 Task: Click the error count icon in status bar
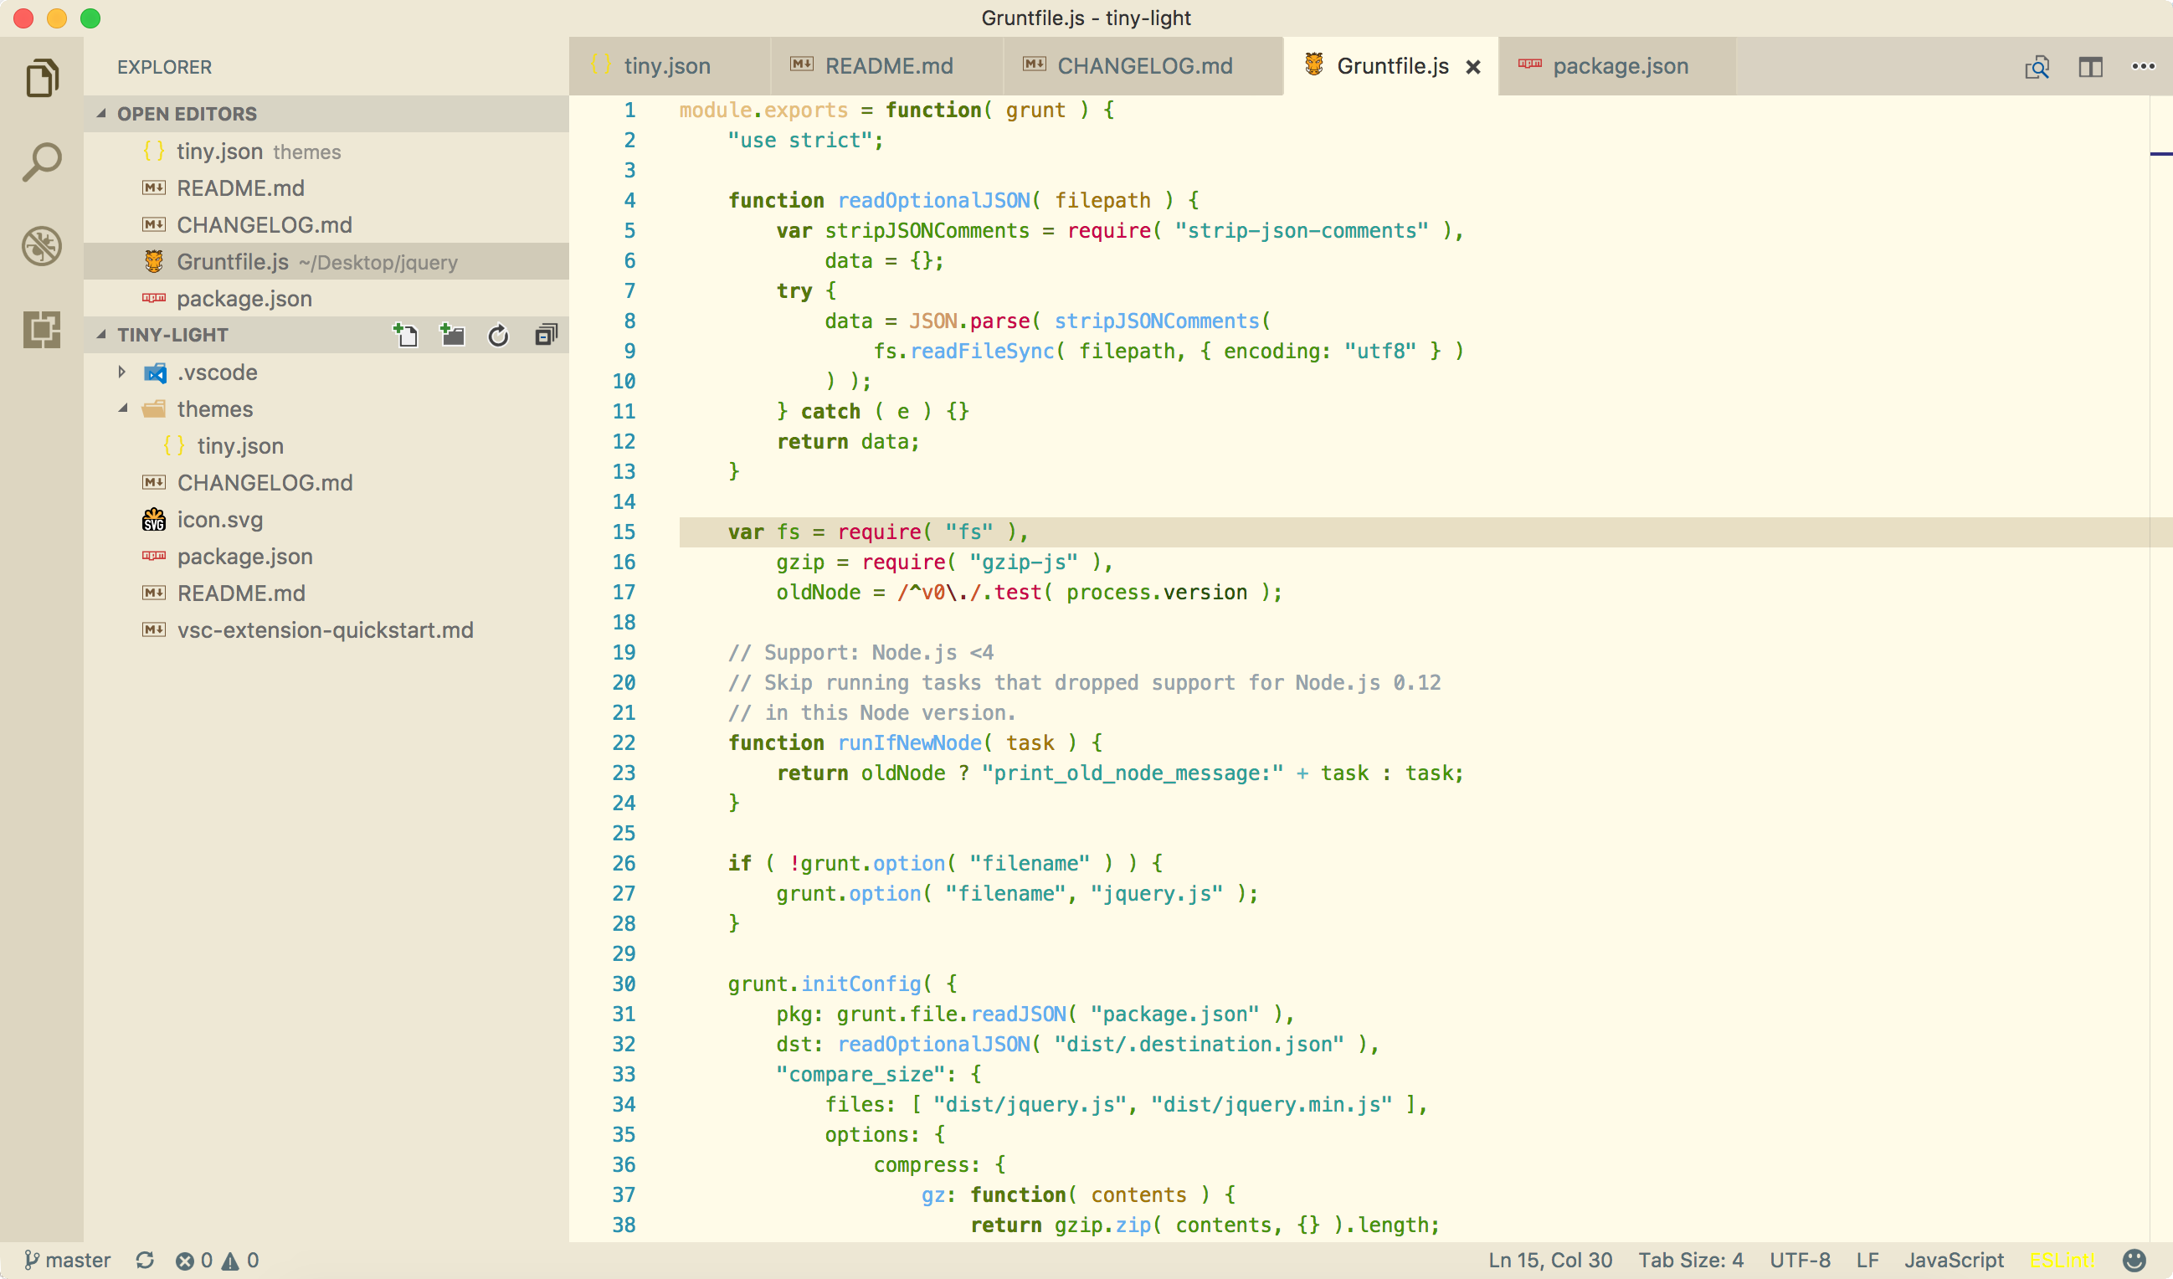(x=184, y=1260)
